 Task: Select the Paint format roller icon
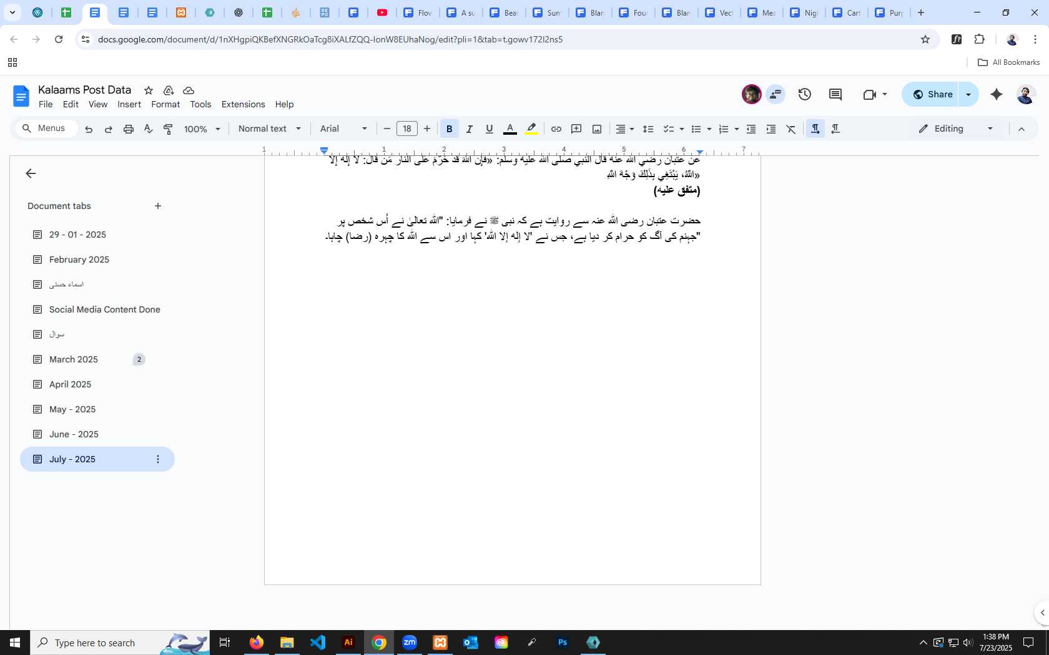[x=168, y=129]
